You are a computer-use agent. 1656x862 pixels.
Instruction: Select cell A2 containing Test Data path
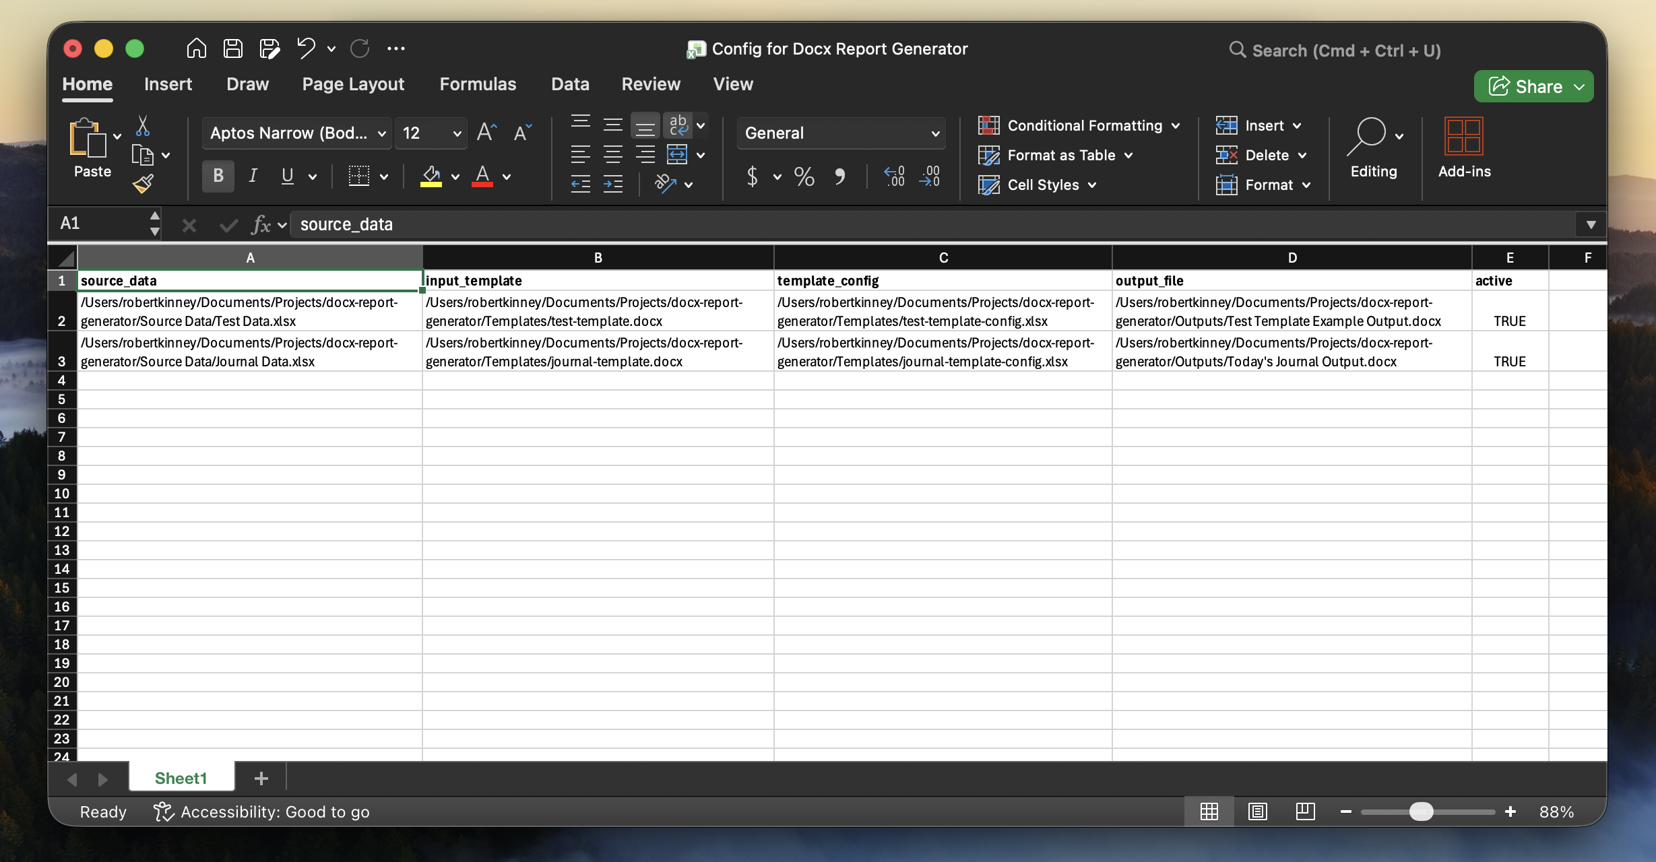click(x=249, y=311)
